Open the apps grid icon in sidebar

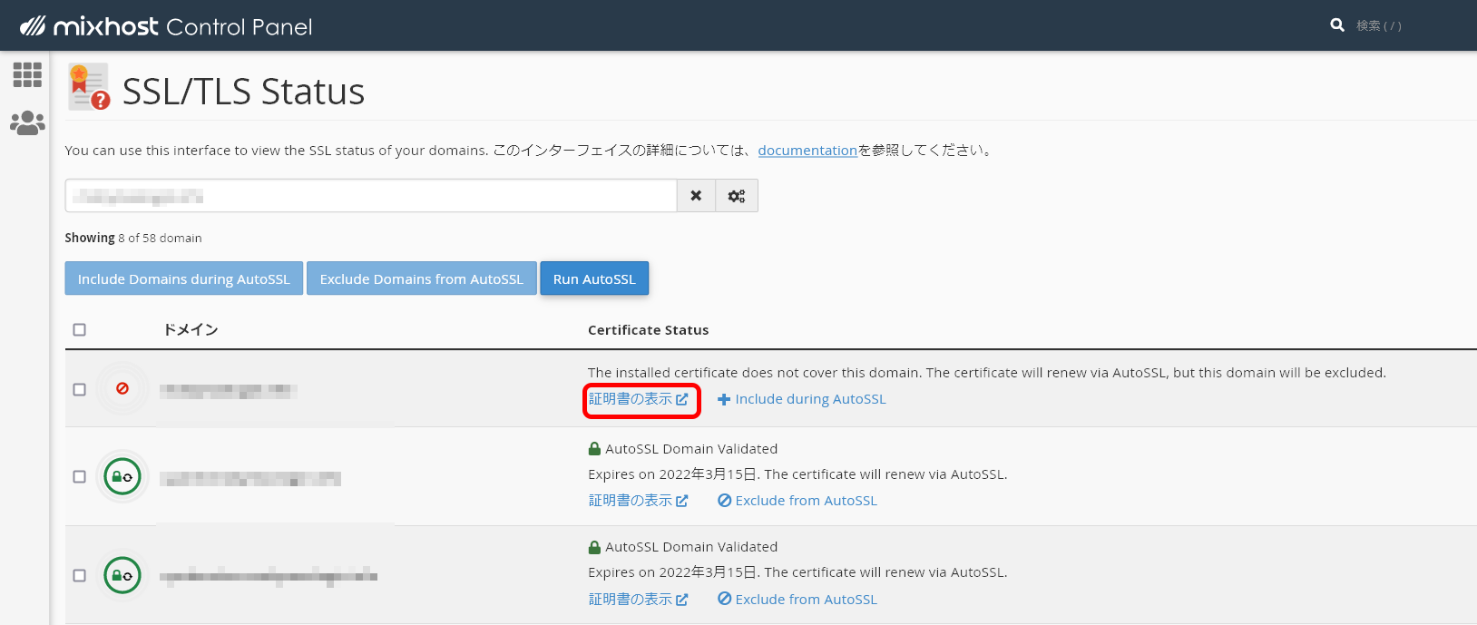[27, 74]
